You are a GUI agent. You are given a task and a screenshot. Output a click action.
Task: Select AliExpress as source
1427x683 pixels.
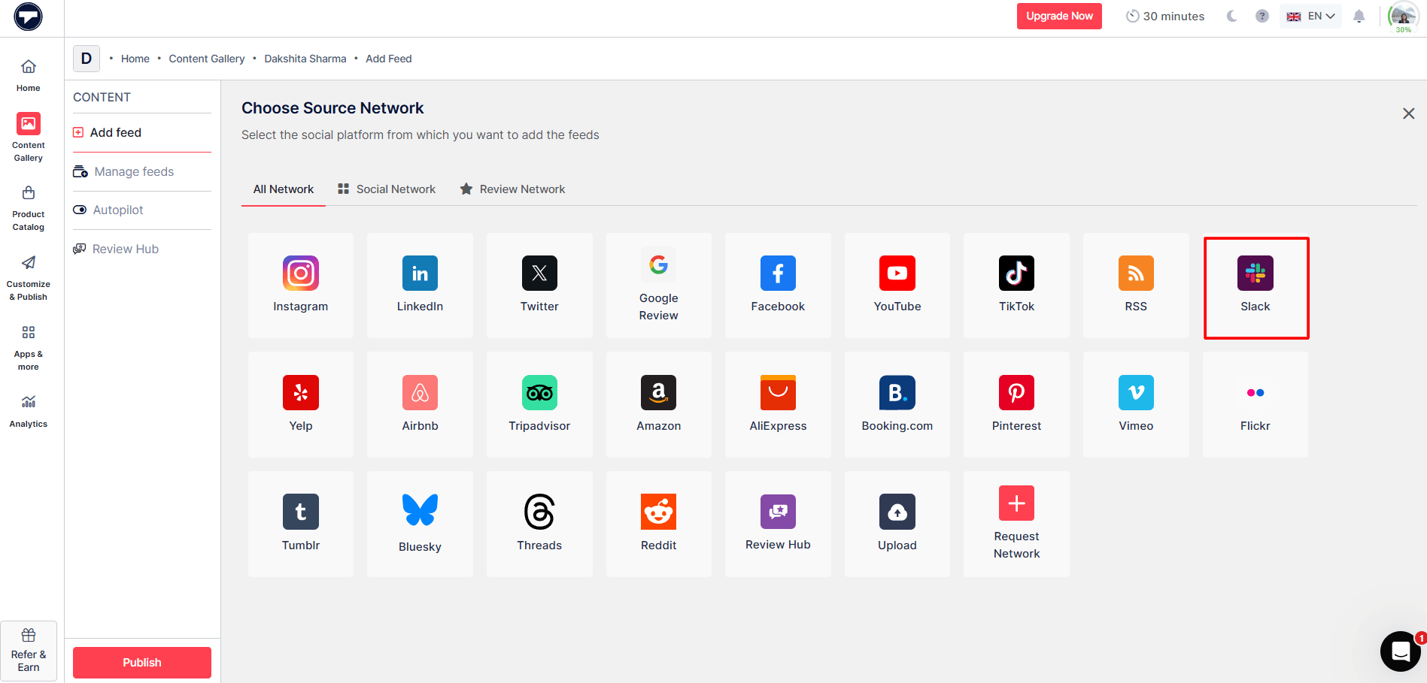(778, 405)
